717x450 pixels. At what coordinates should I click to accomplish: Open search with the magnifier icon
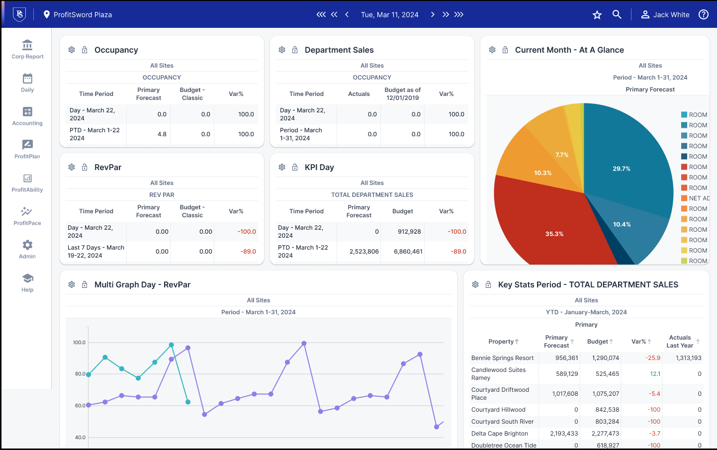617,14
